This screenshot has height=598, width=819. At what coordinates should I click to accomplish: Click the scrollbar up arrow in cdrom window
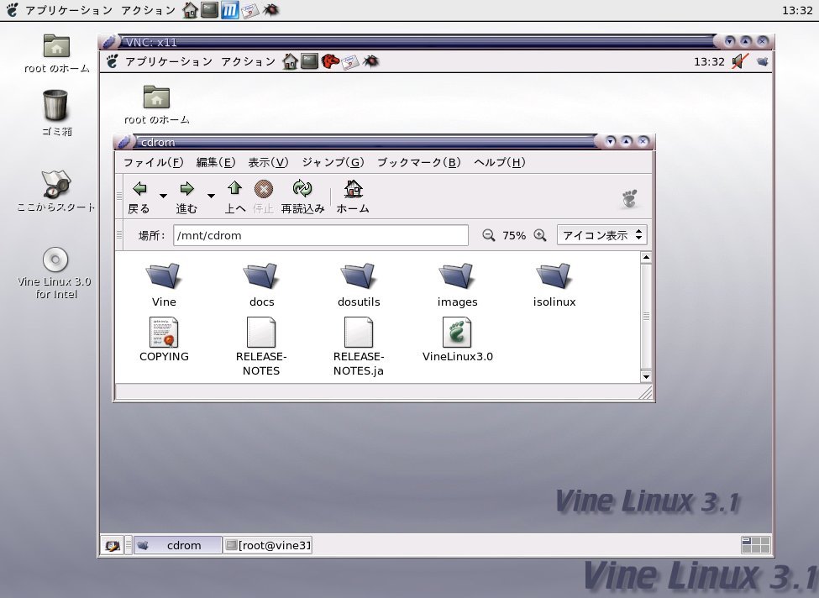[646, 258]
